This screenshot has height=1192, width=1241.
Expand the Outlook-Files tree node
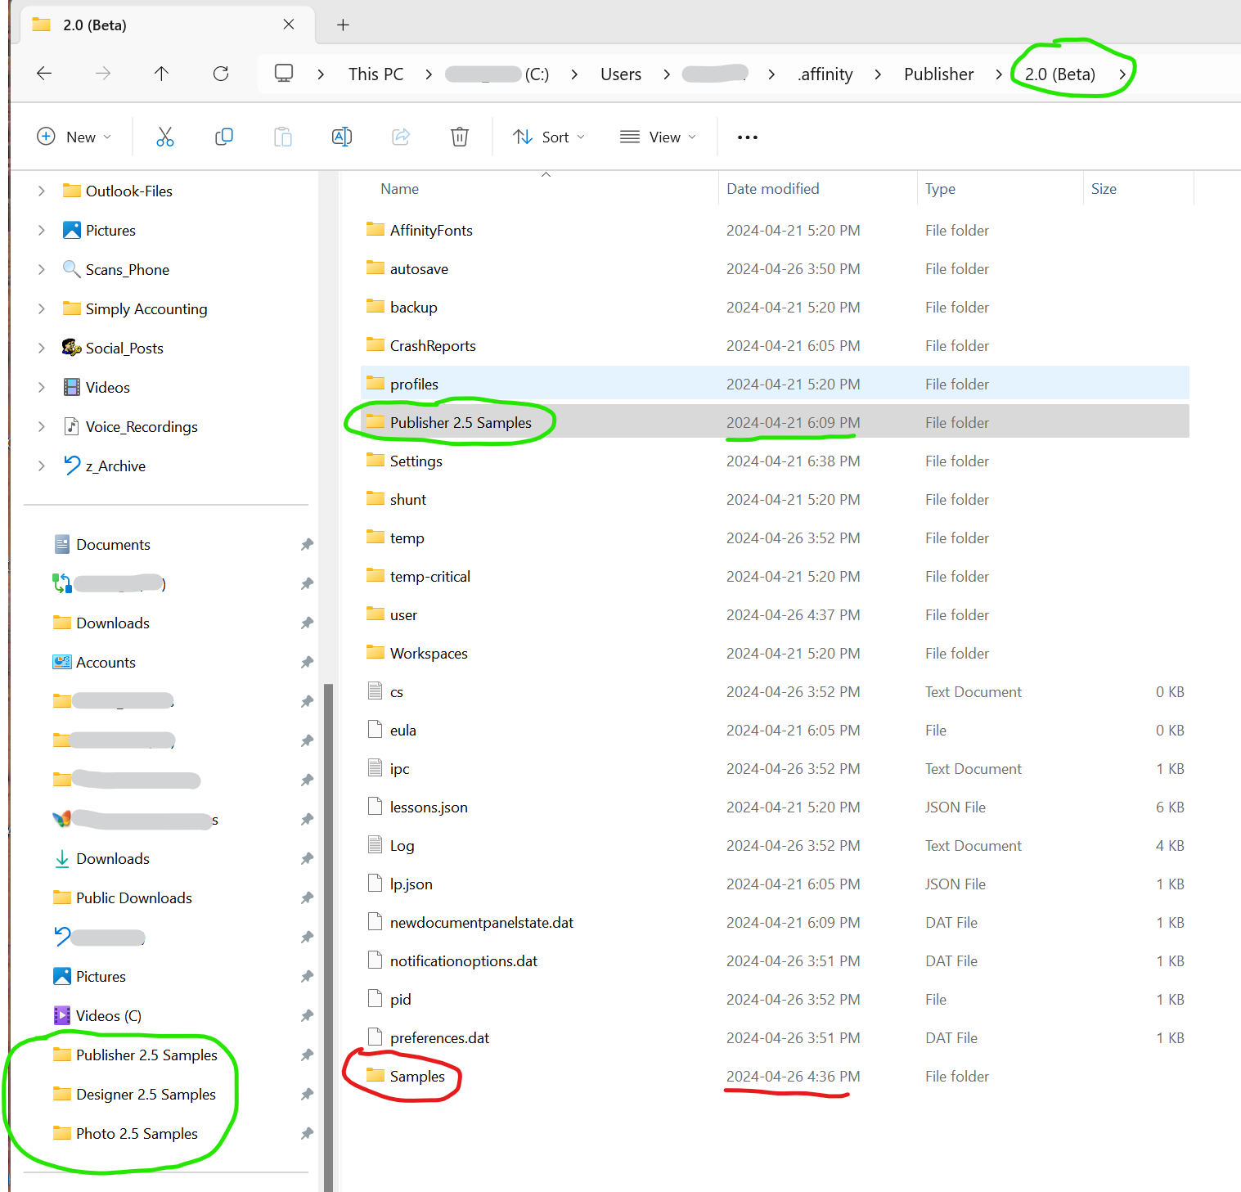click(x=42, y=191)
